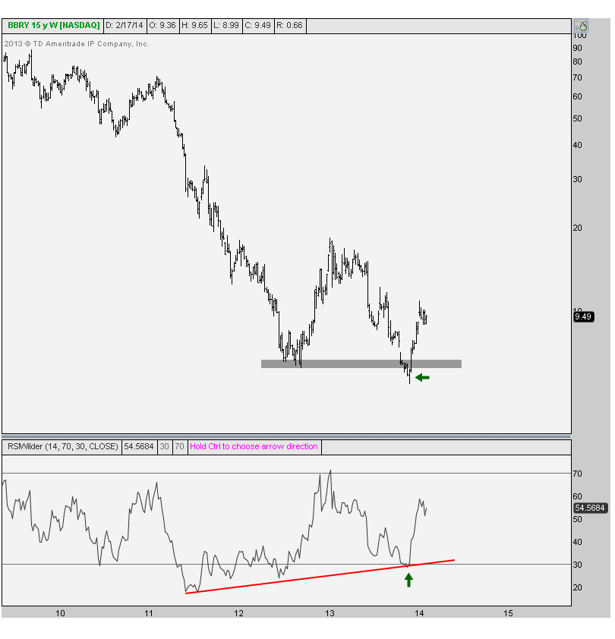Click the 70 level box in the RSI header
The image size is (615, 639).
click(x=179, y=447)
